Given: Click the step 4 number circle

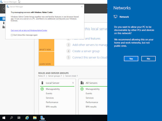Looking at the screenshot, I should point(68,51).
